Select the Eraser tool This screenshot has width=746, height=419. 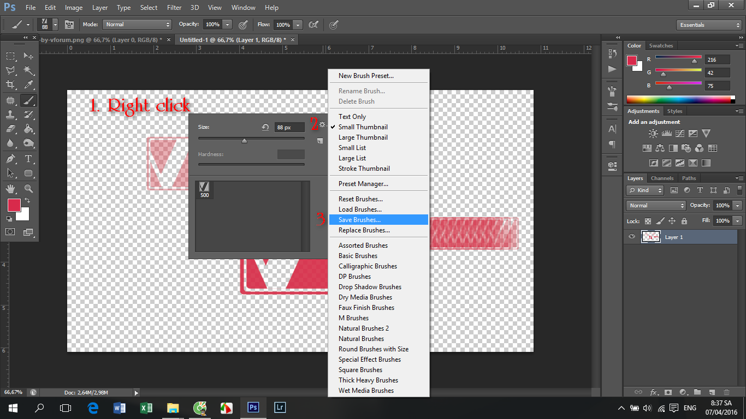10,129
